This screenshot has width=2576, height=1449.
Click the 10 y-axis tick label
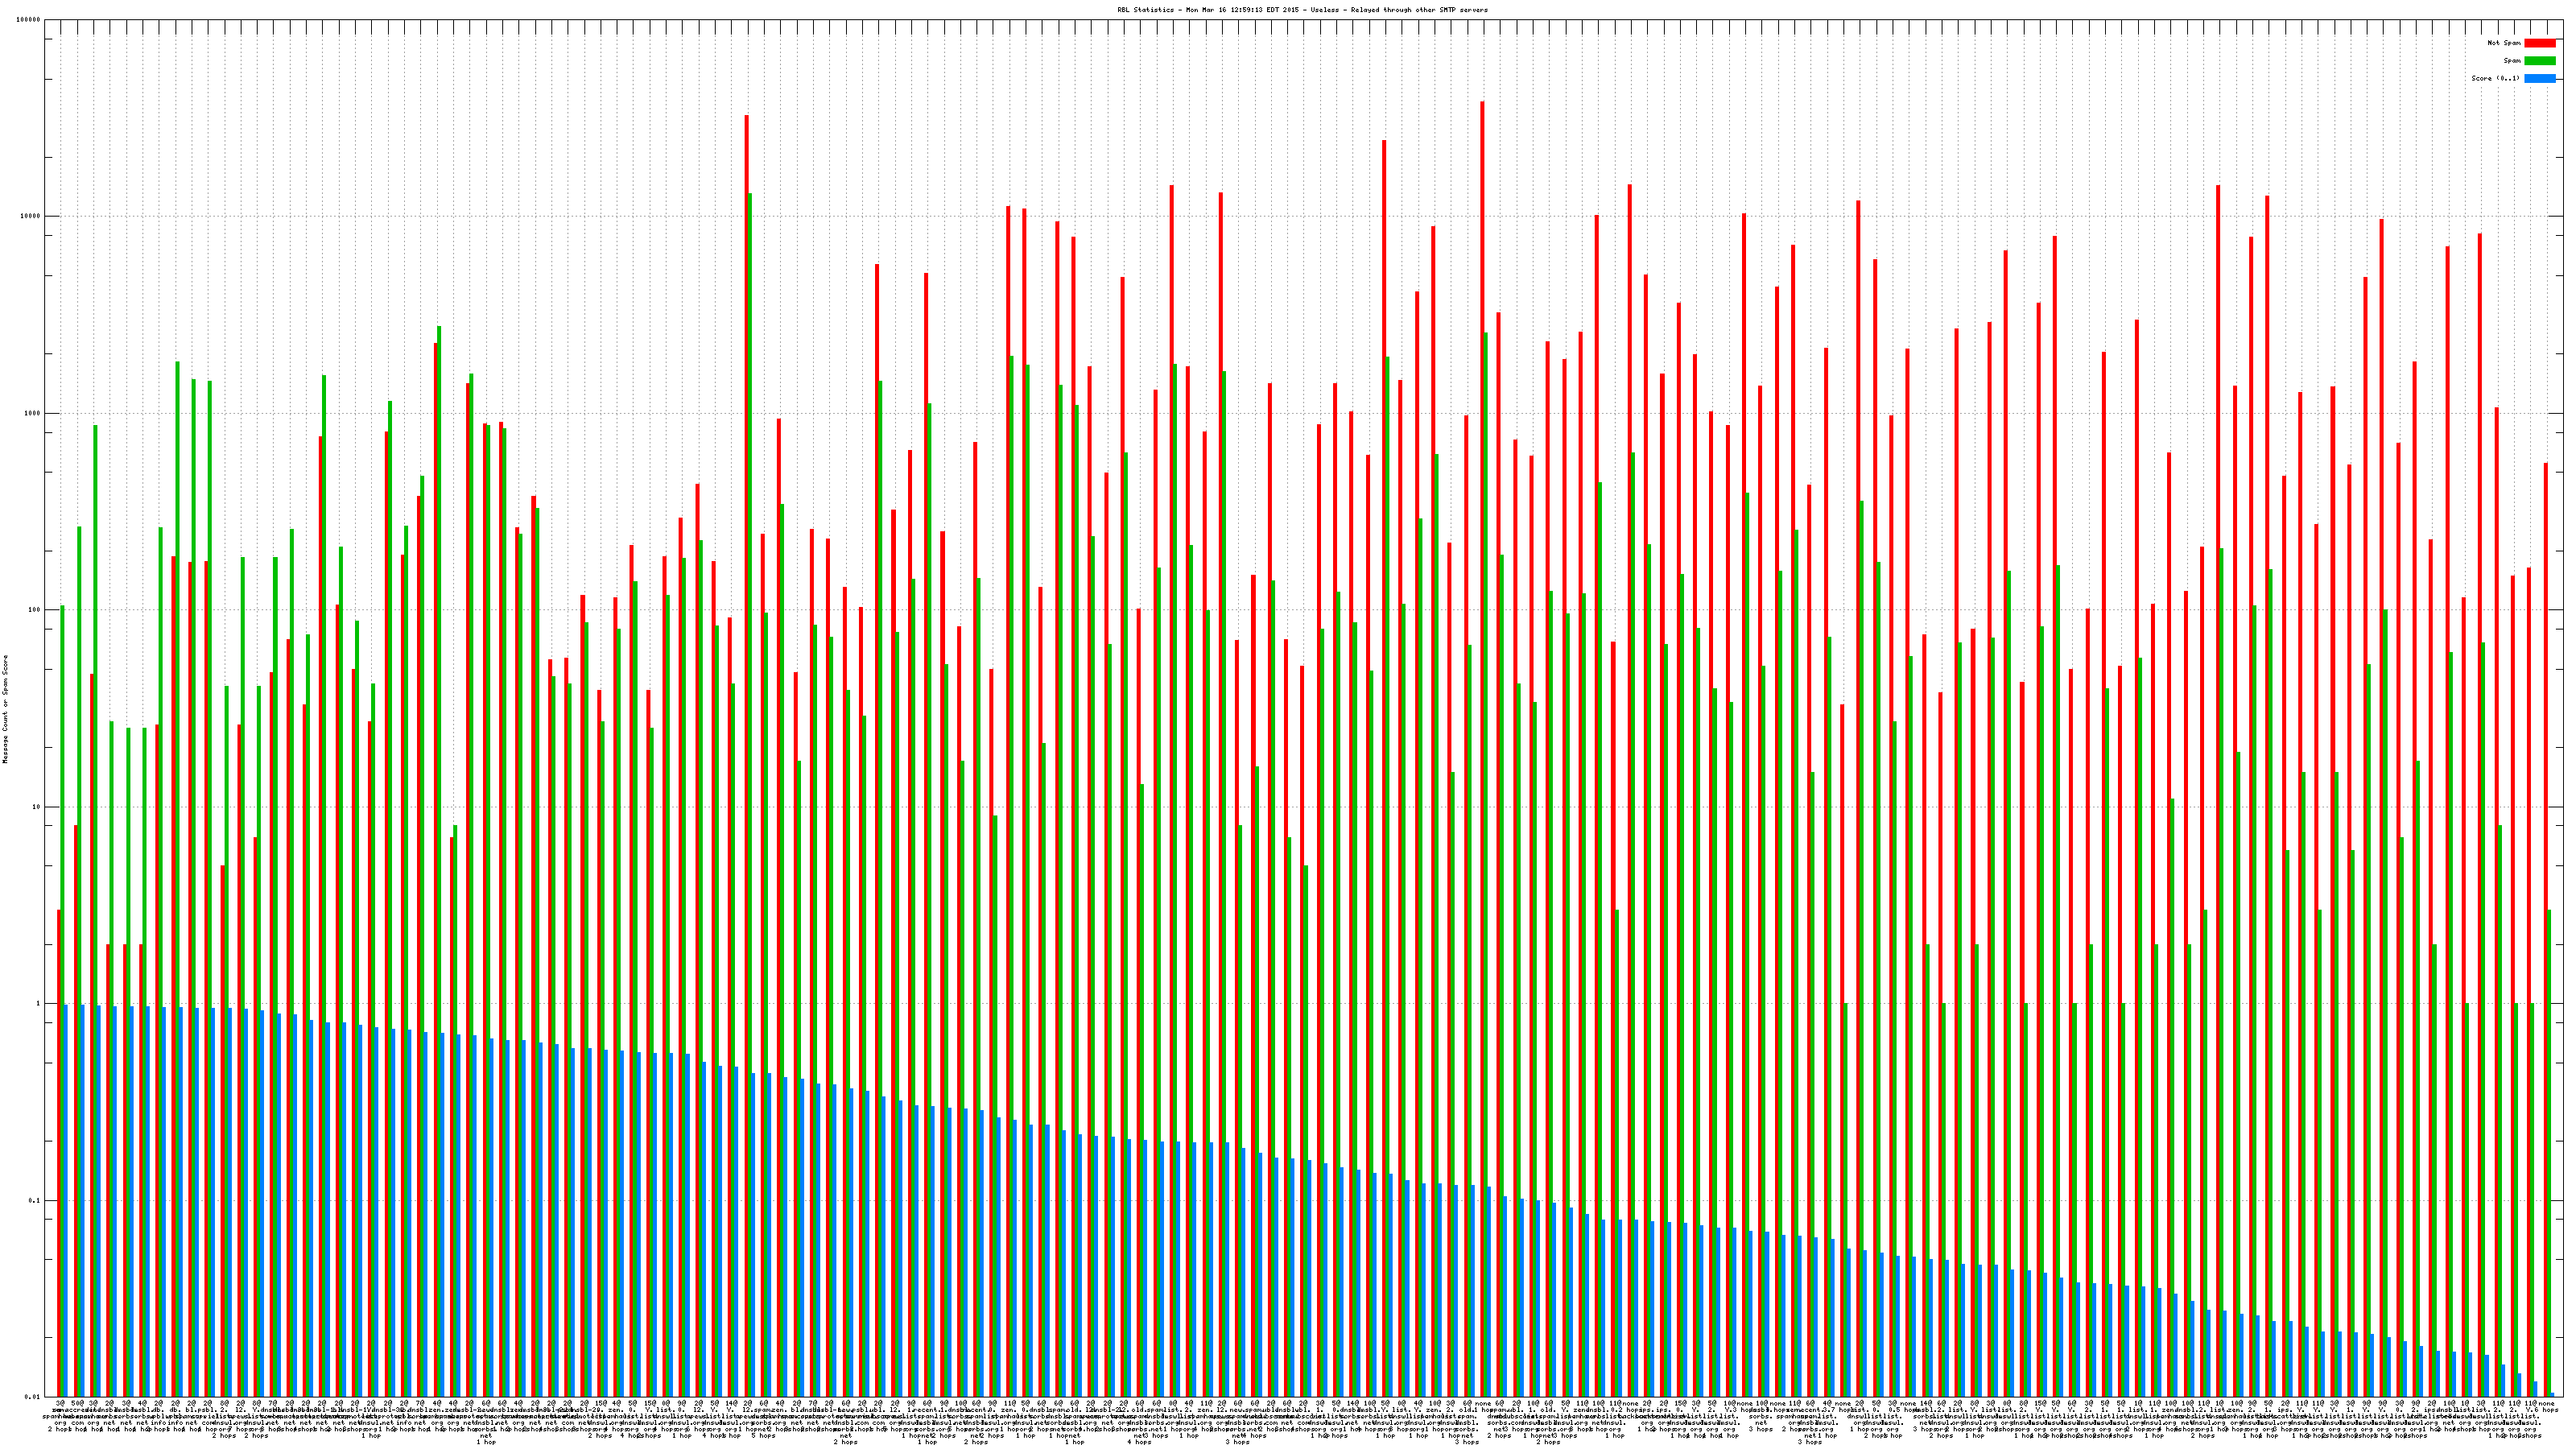(38, 807)
